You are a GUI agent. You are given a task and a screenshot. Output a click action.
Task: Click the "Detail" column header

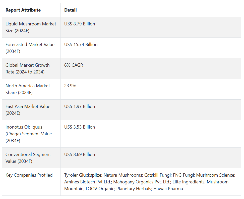point(71,10)
